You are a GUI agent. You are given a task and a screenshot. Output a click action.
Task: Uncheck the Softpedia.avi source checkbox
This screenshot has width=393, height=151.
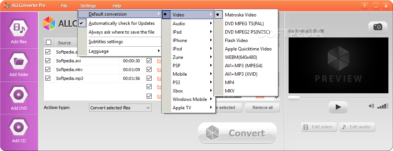pyautogui.click(x=48, y=61)
